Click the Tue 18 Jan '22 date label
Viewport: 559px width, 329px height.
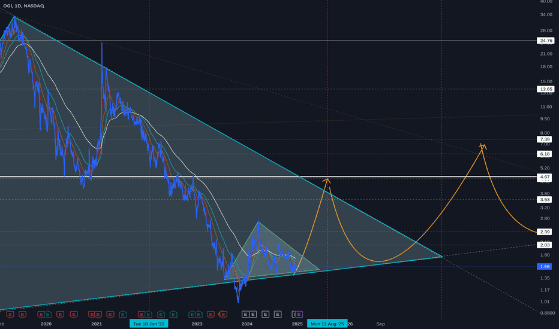coord(149,324)
